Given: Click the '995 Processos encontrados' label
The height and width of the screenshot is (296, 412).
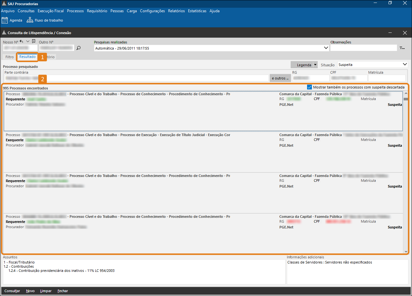Looking at the screenshot, I should pos(25,88).
